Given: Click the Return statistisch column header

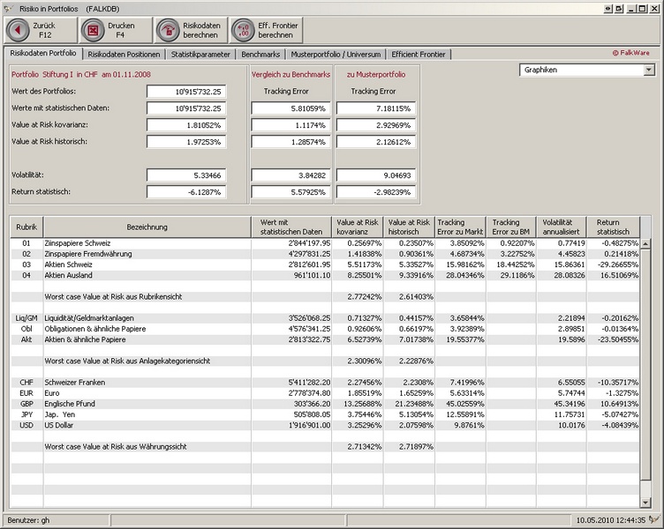Looking at the screenshot, I should [613, 227].
